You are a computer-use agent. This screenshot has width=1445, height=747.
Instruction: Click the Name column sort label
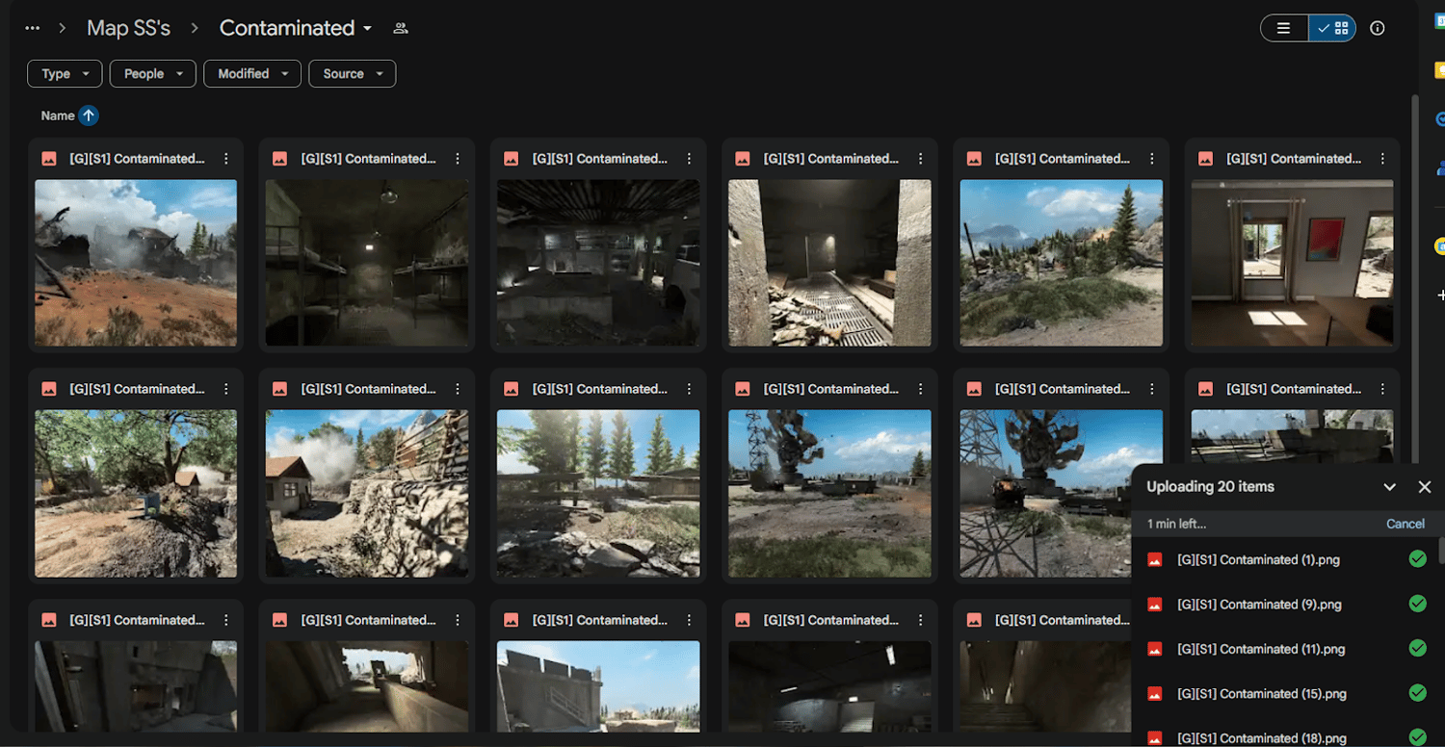[x=58, y=116]
